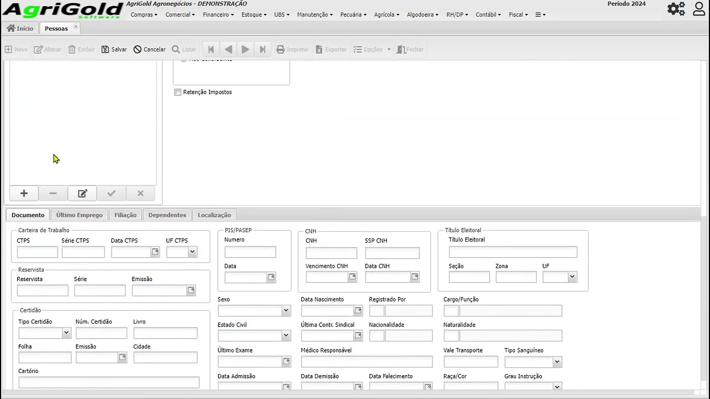710x399 pixels.
Task: Go to the Início tab
Action: point(20,28)
